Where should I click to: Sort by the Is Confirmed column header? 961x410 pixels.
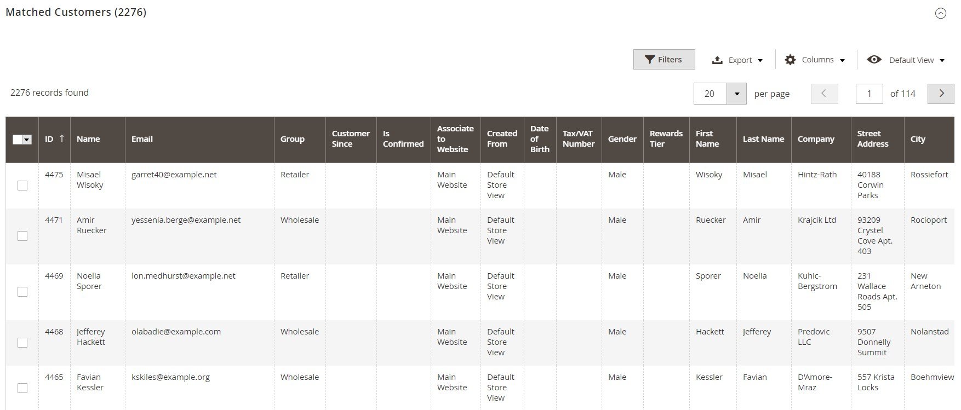coord(403,139)
